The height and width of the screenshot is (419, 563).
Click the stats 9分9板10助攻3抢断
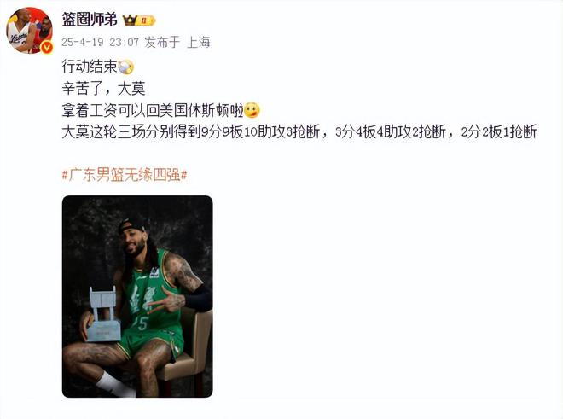coord(261,132)
